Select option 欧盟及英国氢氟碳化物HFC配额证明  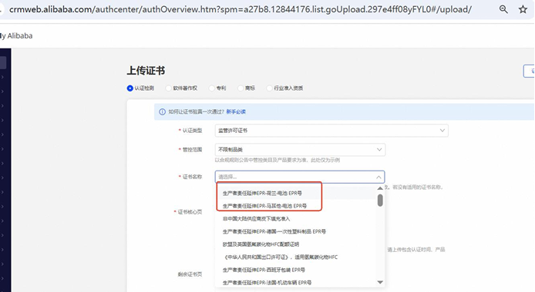pyautogui.click(x=261, y=244)
